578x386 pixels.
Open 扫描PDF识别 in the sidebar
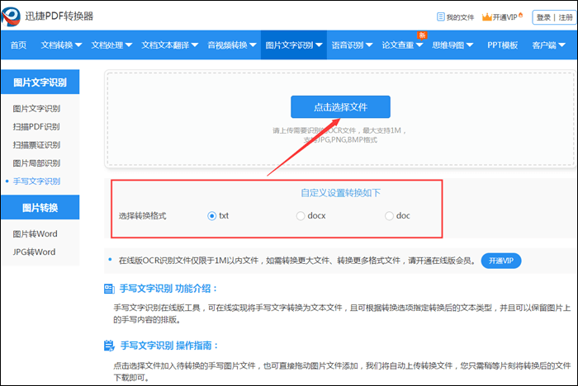click(36, 126)
